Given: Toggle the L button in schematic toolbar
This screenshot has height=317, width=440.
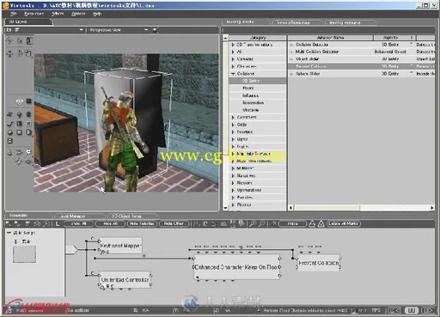Looking at the screenshot, I should 58,223.
